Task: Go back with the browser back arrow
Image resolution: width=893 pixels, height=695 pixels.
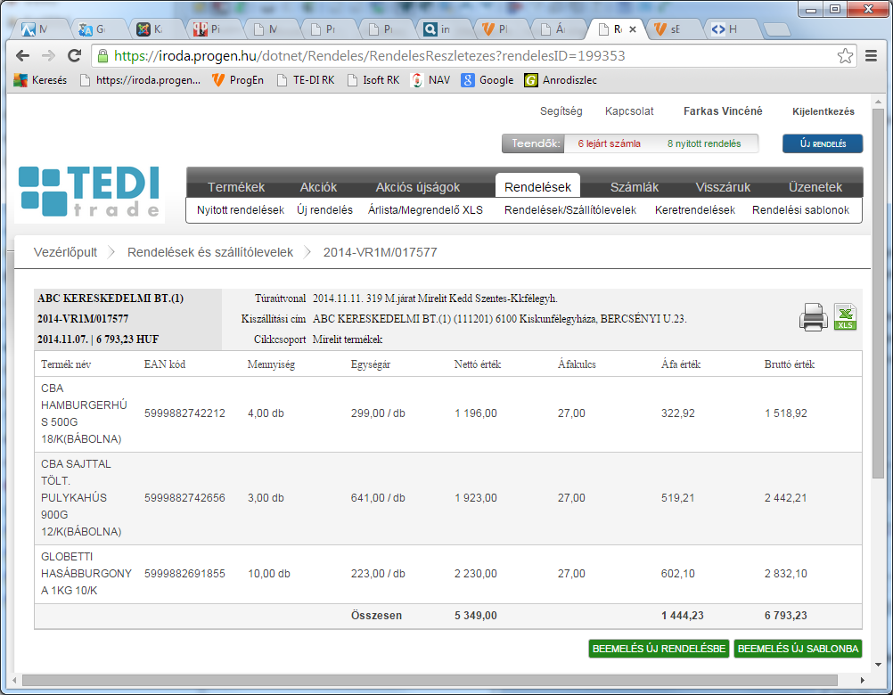Action: click(23, 56)
